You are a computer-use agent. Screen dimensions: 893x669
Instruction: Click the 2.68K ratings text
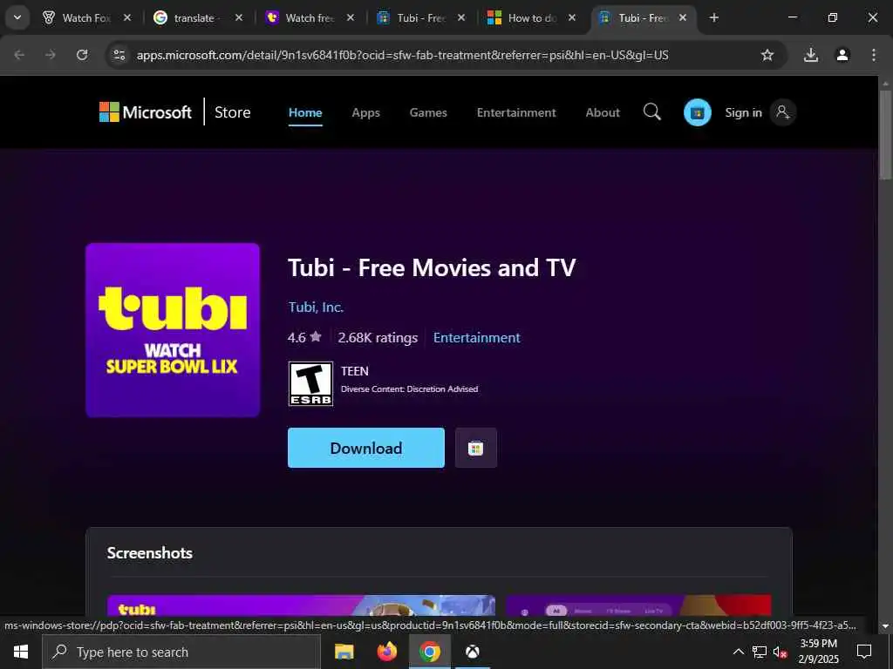[x=378, y=337]
